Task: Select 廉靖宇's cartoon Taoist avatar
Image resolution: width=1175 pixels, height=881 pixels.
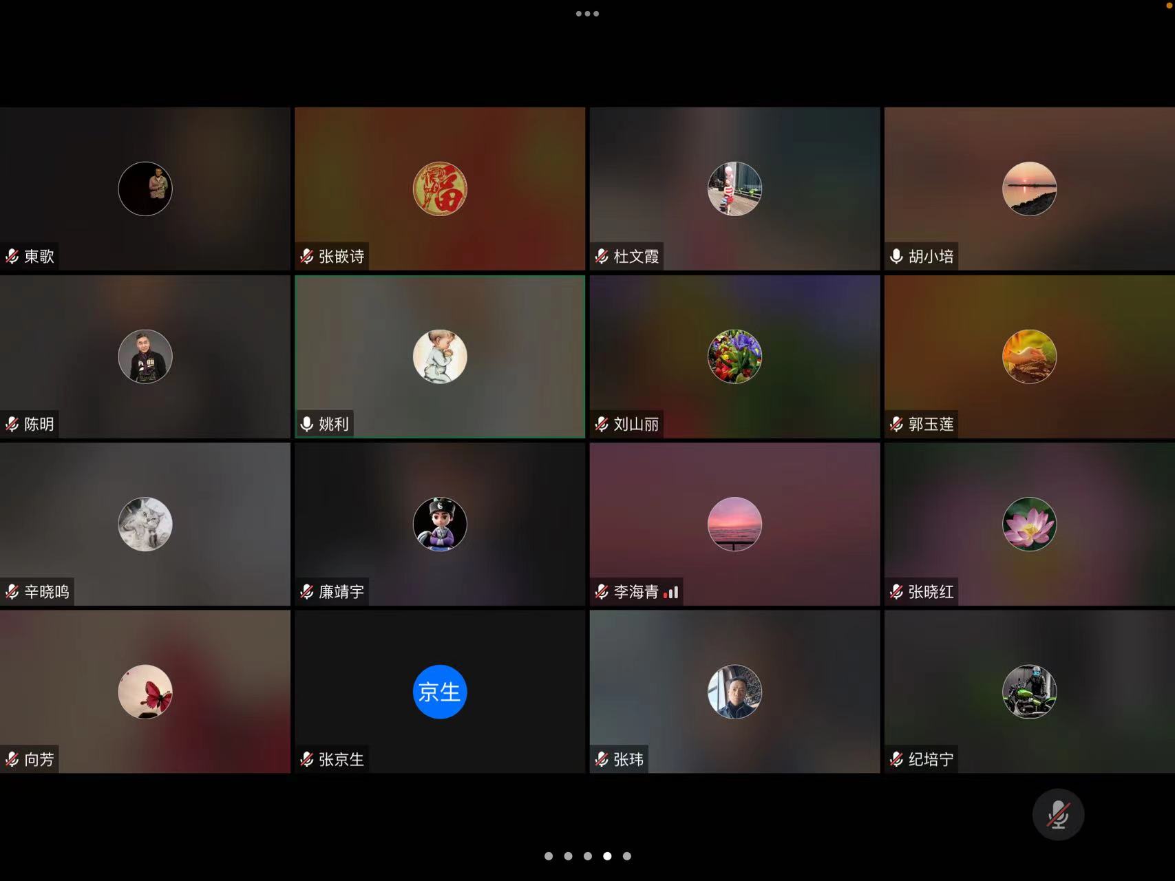Action: tap(440, 524)
